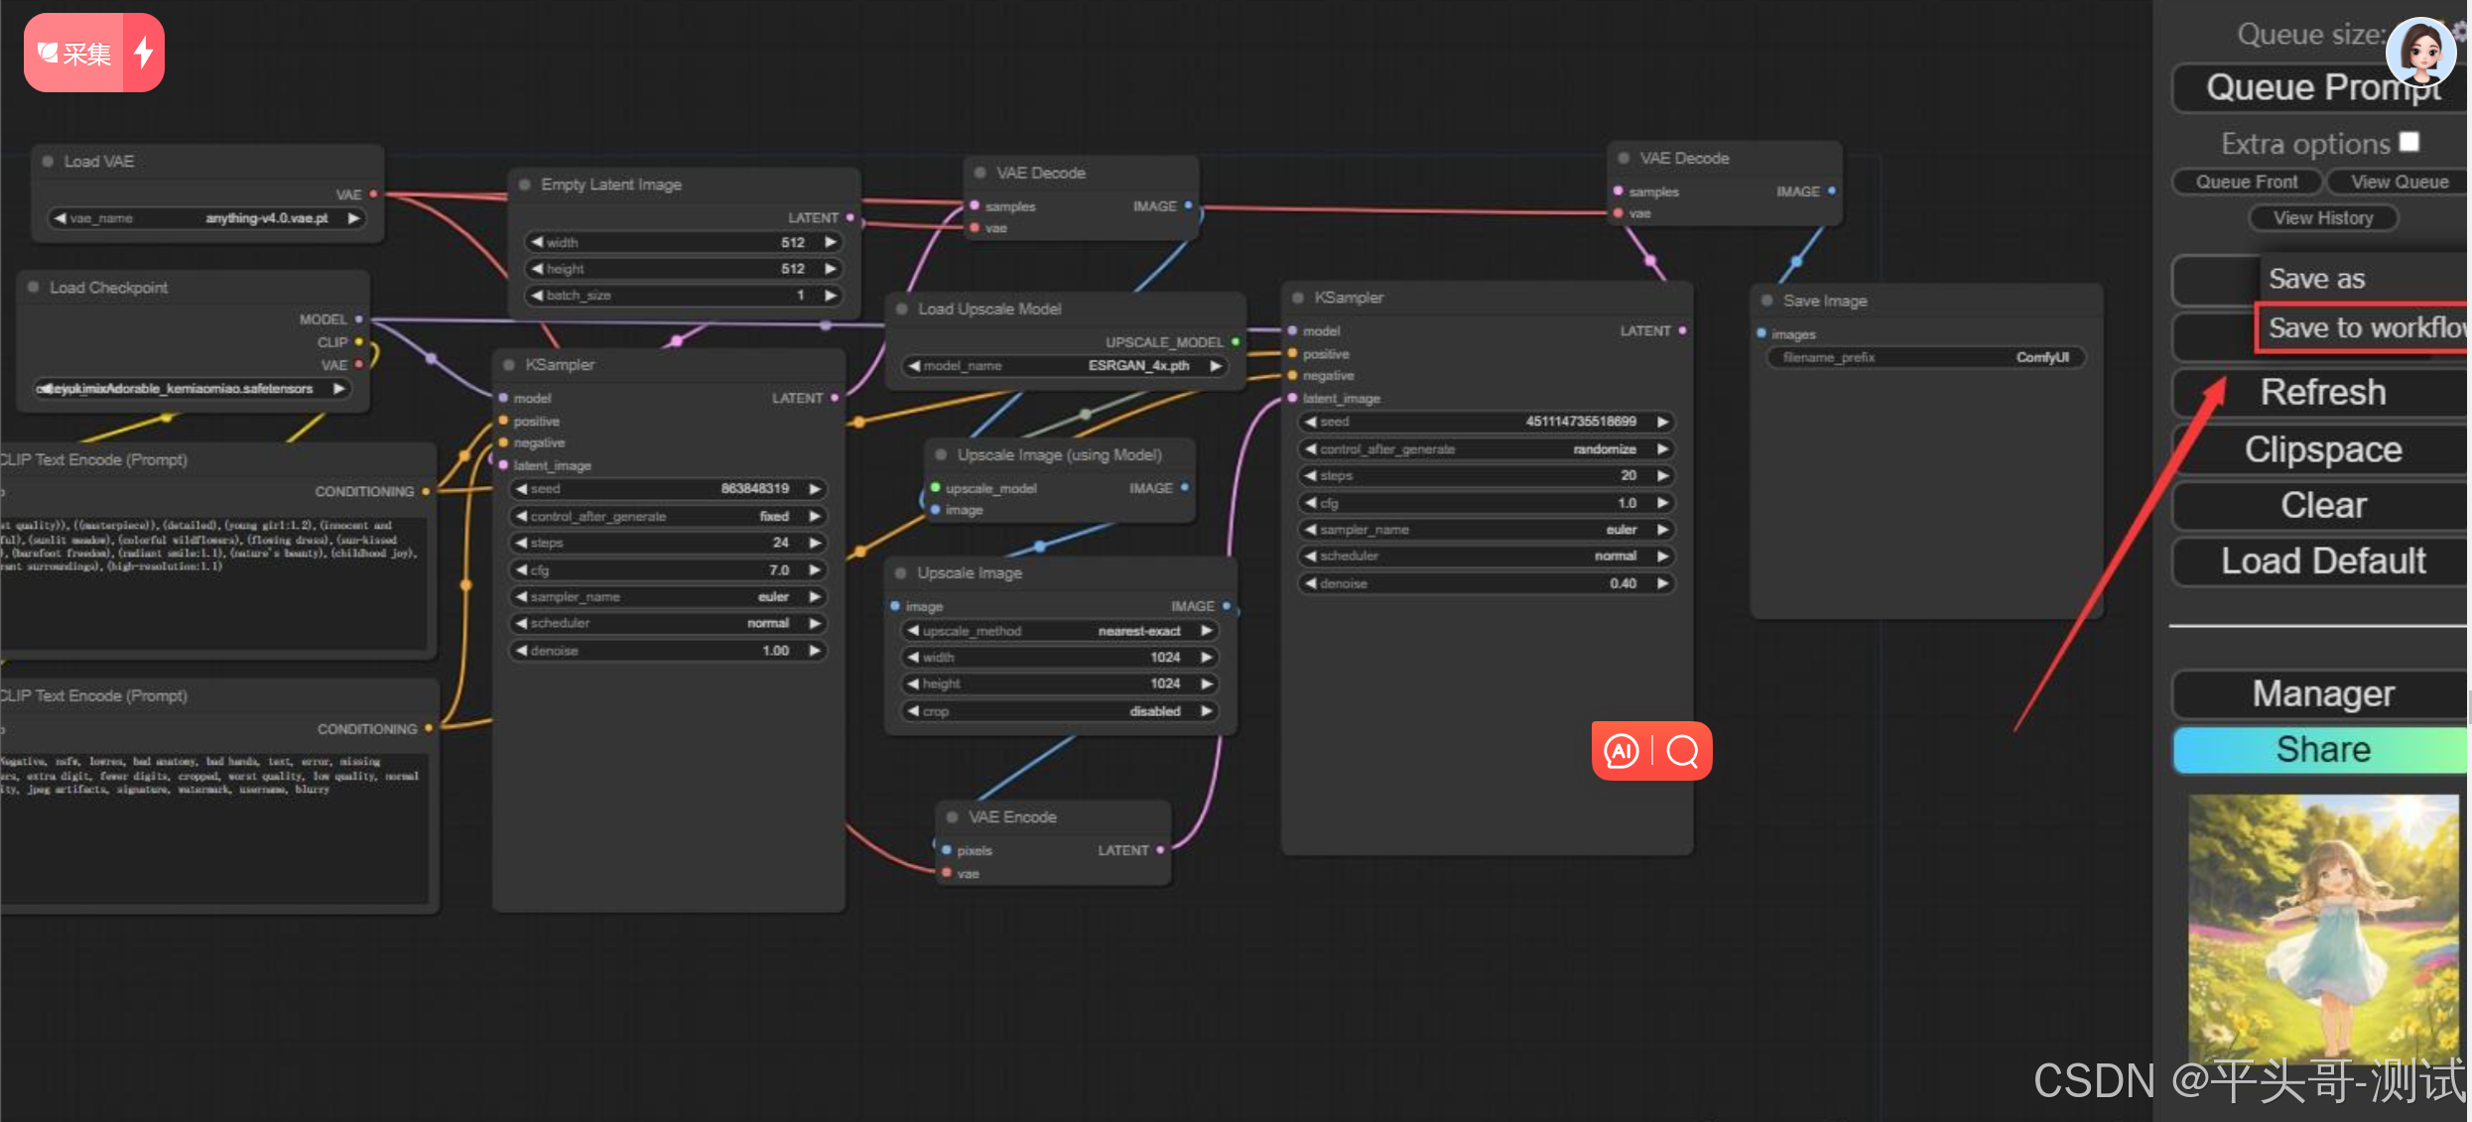Enable the Extra options checkbox
Image resolution: width=2472 pixels, height=1122 pixels.
pos(2408,142)
